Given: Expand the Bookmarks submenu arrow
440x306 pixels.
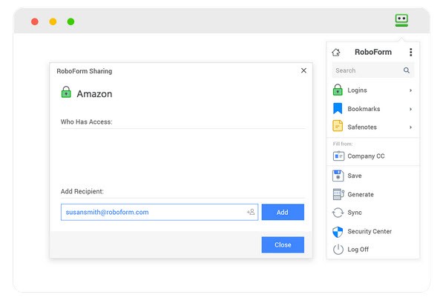Looking at the screenshot, I should pos(410,109).
